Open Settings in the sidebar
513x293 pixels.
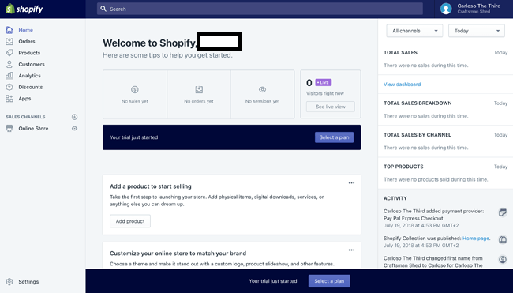pyautogui.click(x=28, y=281)
